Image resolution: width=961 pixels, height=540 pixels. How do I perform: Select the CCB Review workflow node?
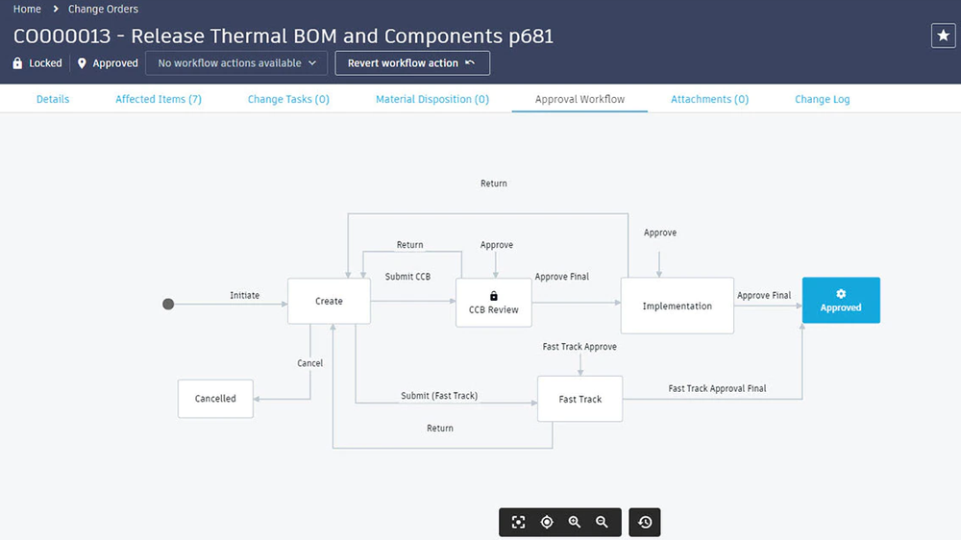494,303
